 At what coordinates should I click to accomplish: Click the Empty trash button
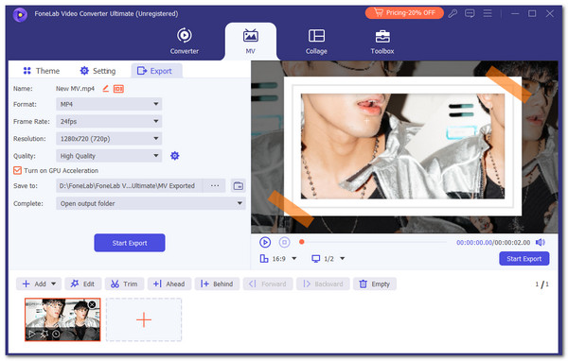tap(375, 284)
